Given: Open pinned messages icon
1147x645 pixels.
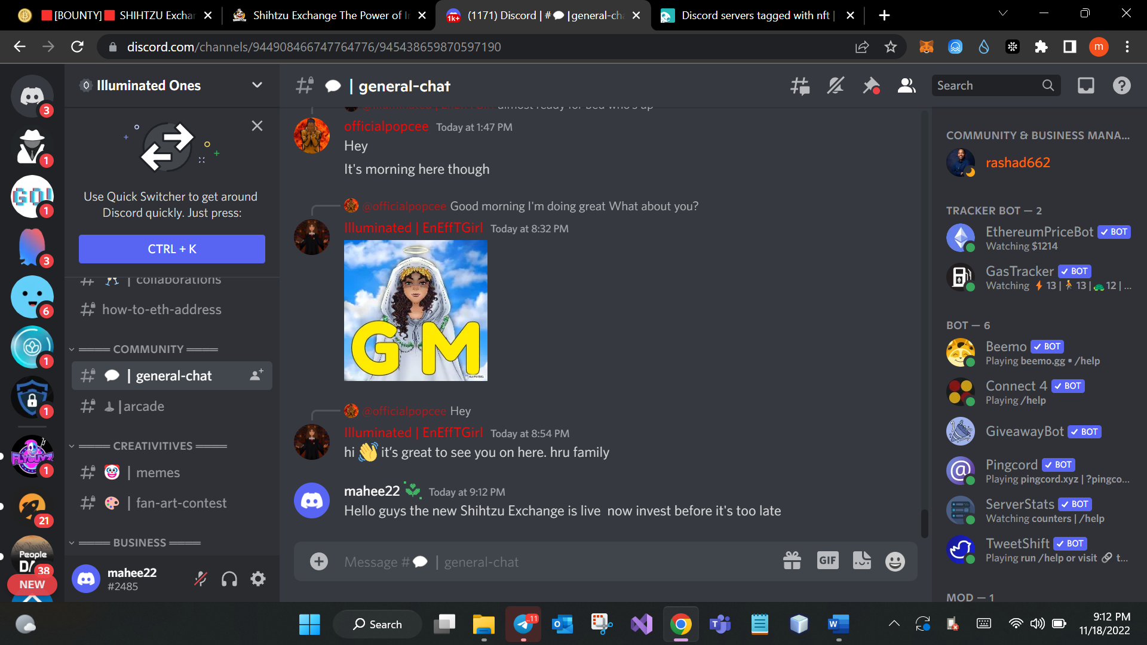Looking at the screenshot, I should [871, 86].
